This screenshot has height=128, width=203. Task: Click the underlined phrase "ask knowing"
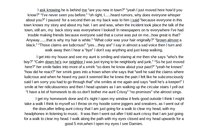50,10
